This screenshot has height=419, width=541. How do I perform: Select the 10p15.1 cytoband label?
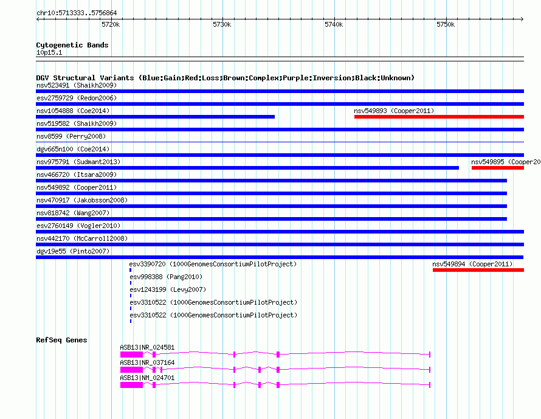(49, 52)
